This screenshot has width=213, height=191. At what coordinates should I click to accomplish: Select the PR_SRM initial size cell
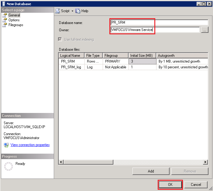tap(142, 61)
